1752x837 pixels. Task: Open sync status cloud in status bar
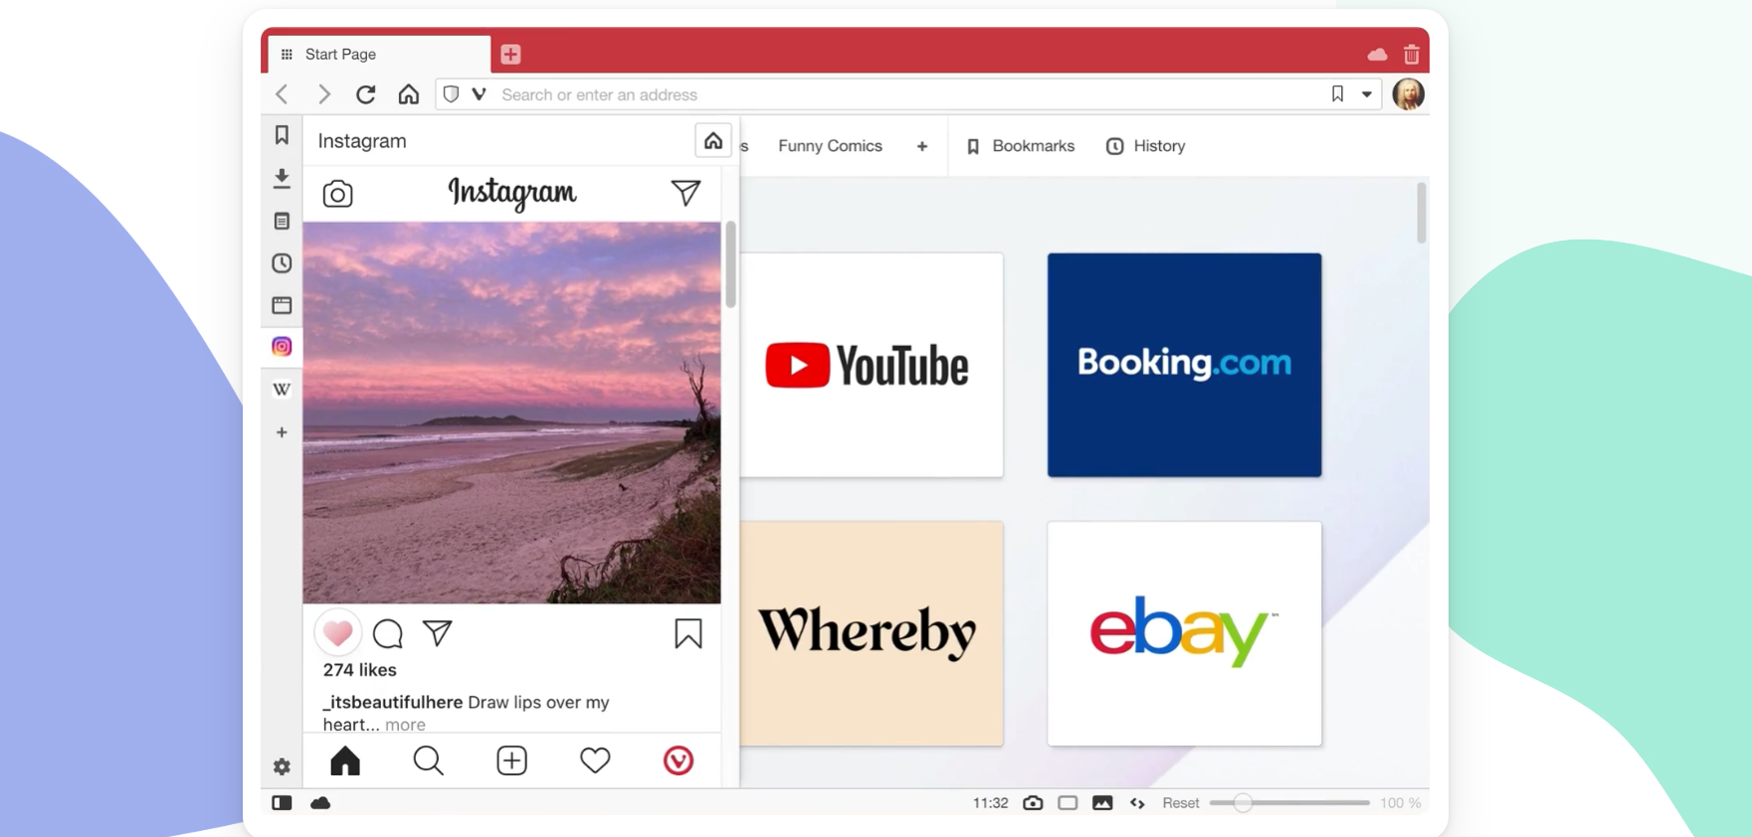tap(320, 803)
